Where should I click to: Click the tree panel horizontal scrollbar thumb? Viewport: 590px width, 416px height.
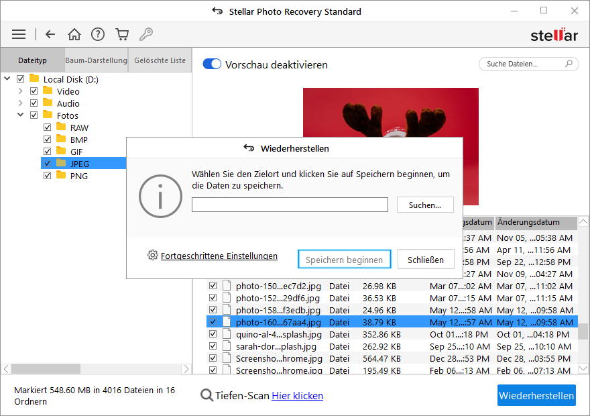(x=46, y=368)
